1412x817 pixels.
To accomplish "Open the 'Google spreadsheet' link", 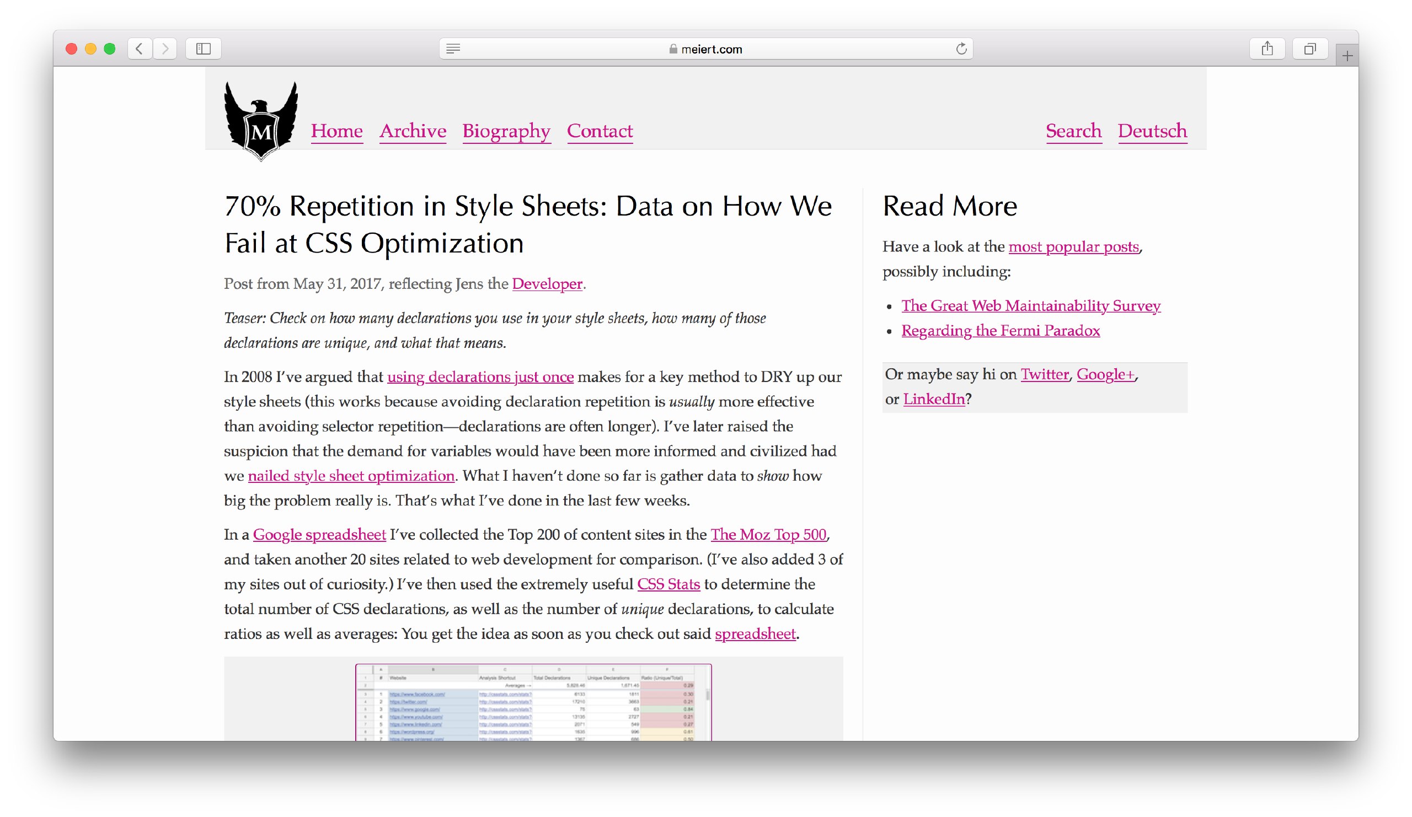I will (x=319, y=535).
